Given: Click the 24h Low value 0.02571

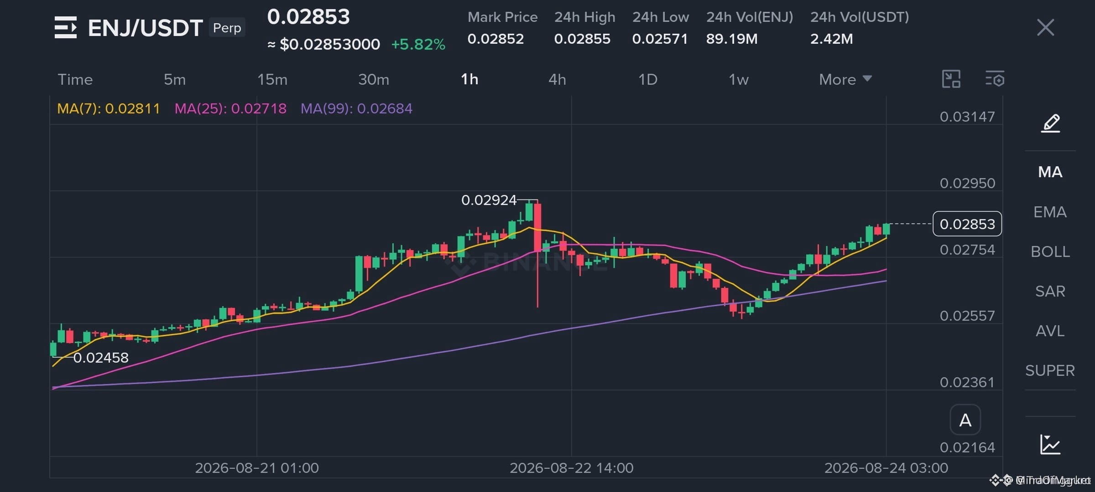Looking at the screenshot, I should click(660, 39).
